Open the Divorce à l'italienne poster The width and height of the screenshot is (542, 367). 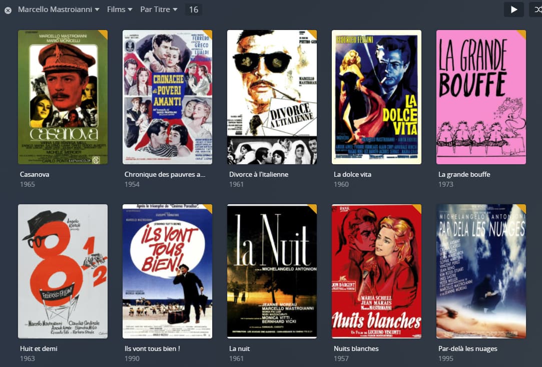click(x=272, y=97)
